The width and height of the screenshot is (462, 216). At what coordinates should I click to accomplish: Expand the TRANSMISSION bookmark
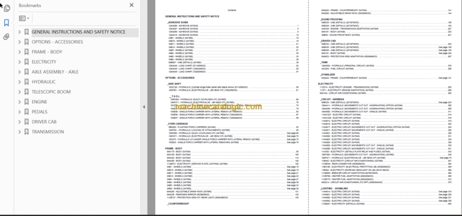pos(20,132)
